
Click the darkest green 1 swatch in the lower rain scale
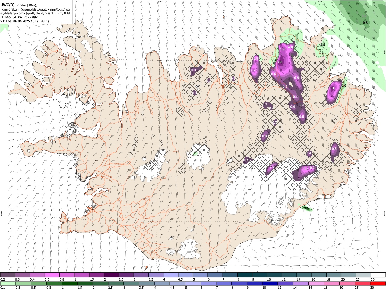69,283
